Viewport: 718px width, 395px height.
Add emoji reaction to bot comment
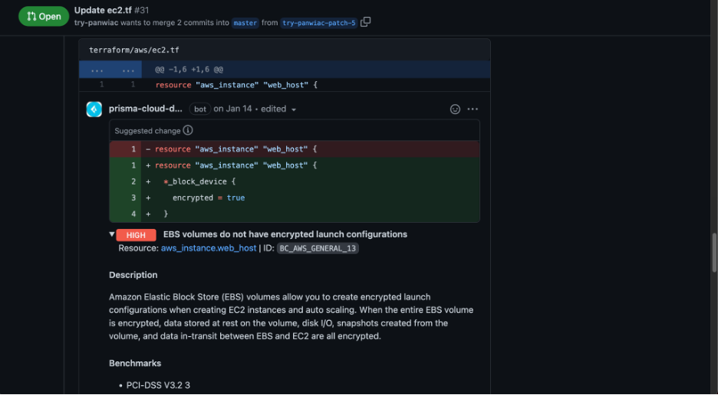pos(455,109)
